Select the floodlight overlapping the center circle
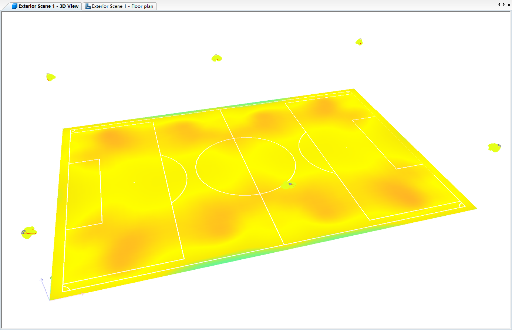512x330 pixels. click(288, 185)
